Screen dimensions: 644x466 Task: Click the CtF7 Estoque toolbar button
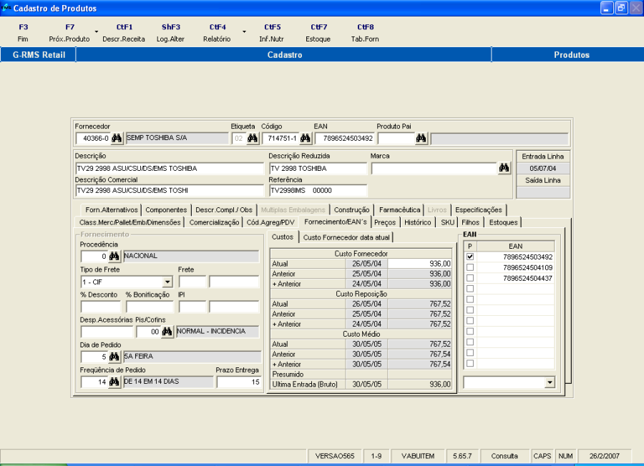coord(318,33)
